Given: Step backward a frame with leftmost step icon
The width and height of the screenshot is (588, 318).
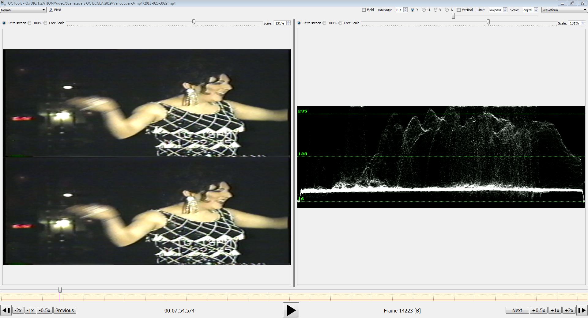Looking at the screenshot, I should 5,310.
